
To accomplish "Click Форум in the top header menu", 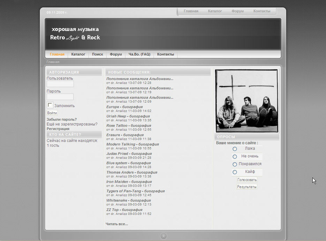I will [x=237, y=11].
